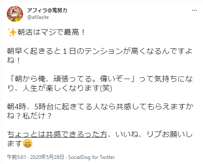Click the headline 朝活はマジで最高！
The width and height of the screenshot is (203, 164).
point(51,32)
